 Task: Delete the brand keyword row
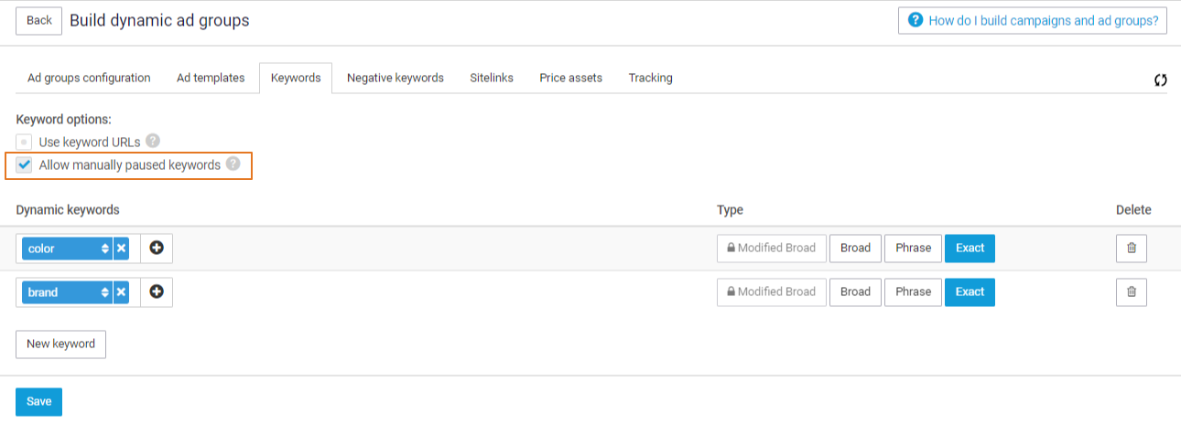(x=1131, y=292)
